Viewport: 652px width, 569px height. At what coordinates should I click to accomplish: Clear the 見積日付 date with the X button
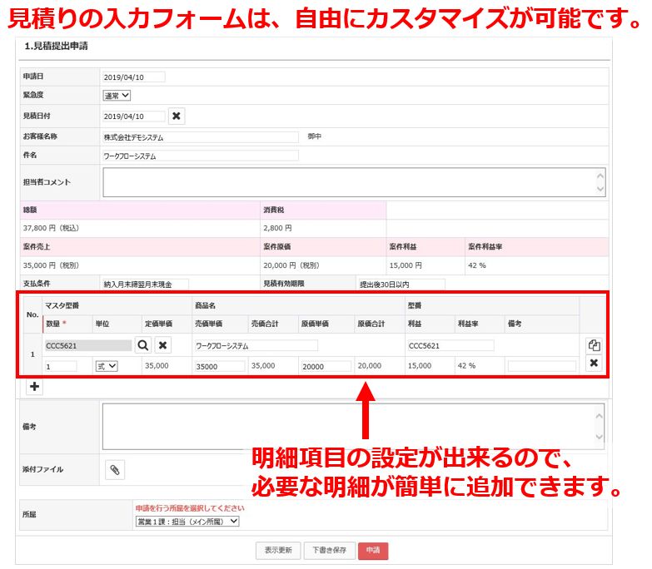pyautogui.click(x=177, y=116)
